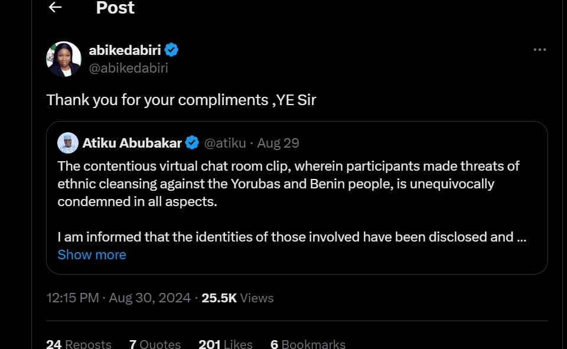The image size is (567, 349).
Task: Click abikedabiri's profile picture
Action: pyautogui.click(x=64, y=59)
